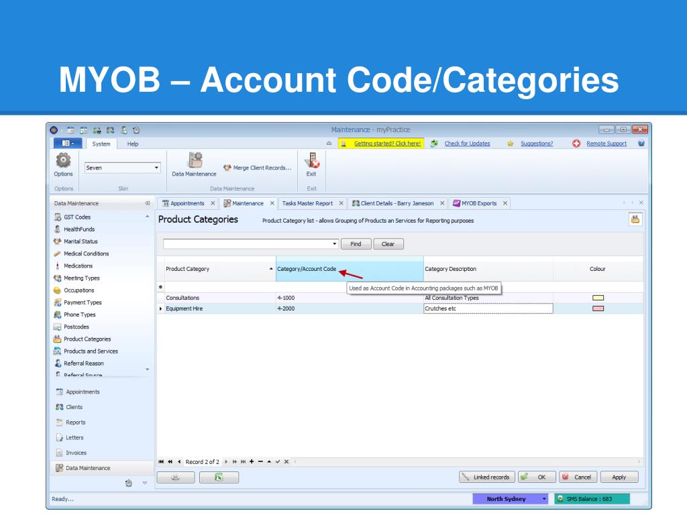Click the help question mark icon
Viewport: 687px width, 515px height.
point(641,144)
